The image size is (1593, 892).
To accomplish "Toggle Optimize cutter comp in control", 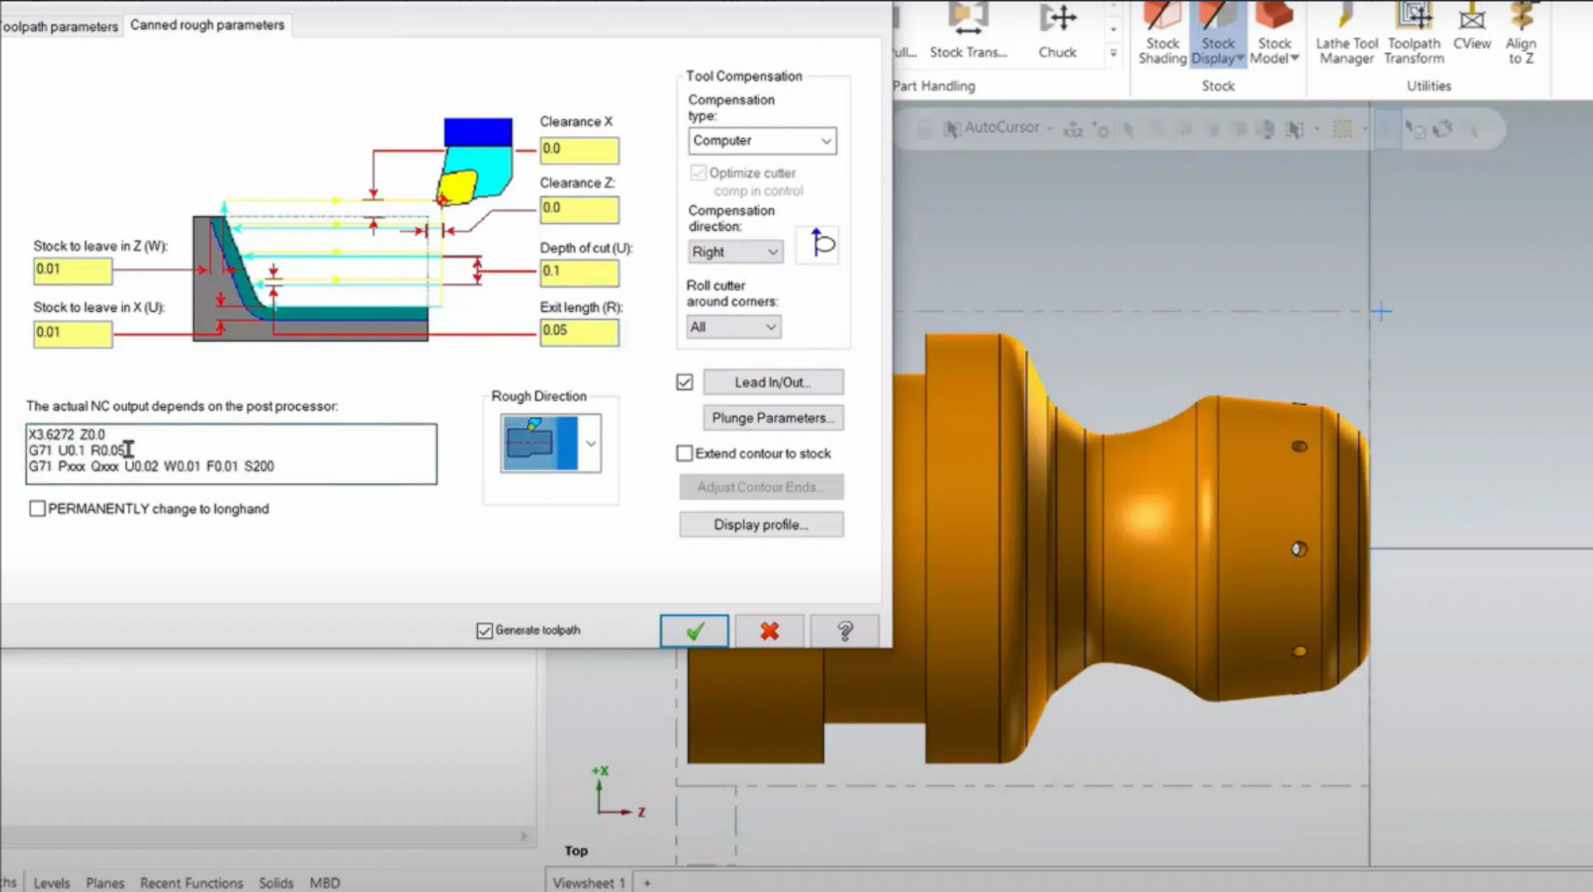I will coord(699,172).
